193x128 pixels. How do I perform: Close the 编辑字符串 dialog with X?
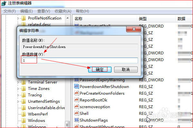click(134, 29)
